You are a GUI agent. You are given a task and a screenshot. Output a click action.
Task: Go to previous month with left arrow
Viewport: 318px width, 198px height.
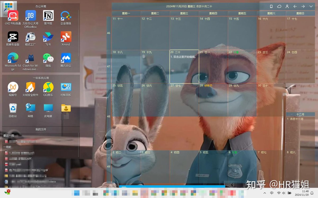click(295, 6)
